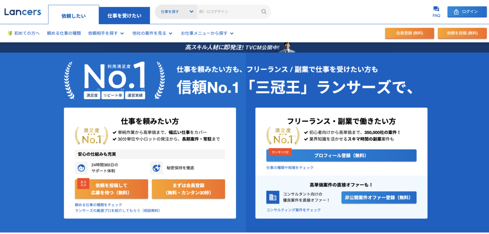Click the Lancers logo

22,12
